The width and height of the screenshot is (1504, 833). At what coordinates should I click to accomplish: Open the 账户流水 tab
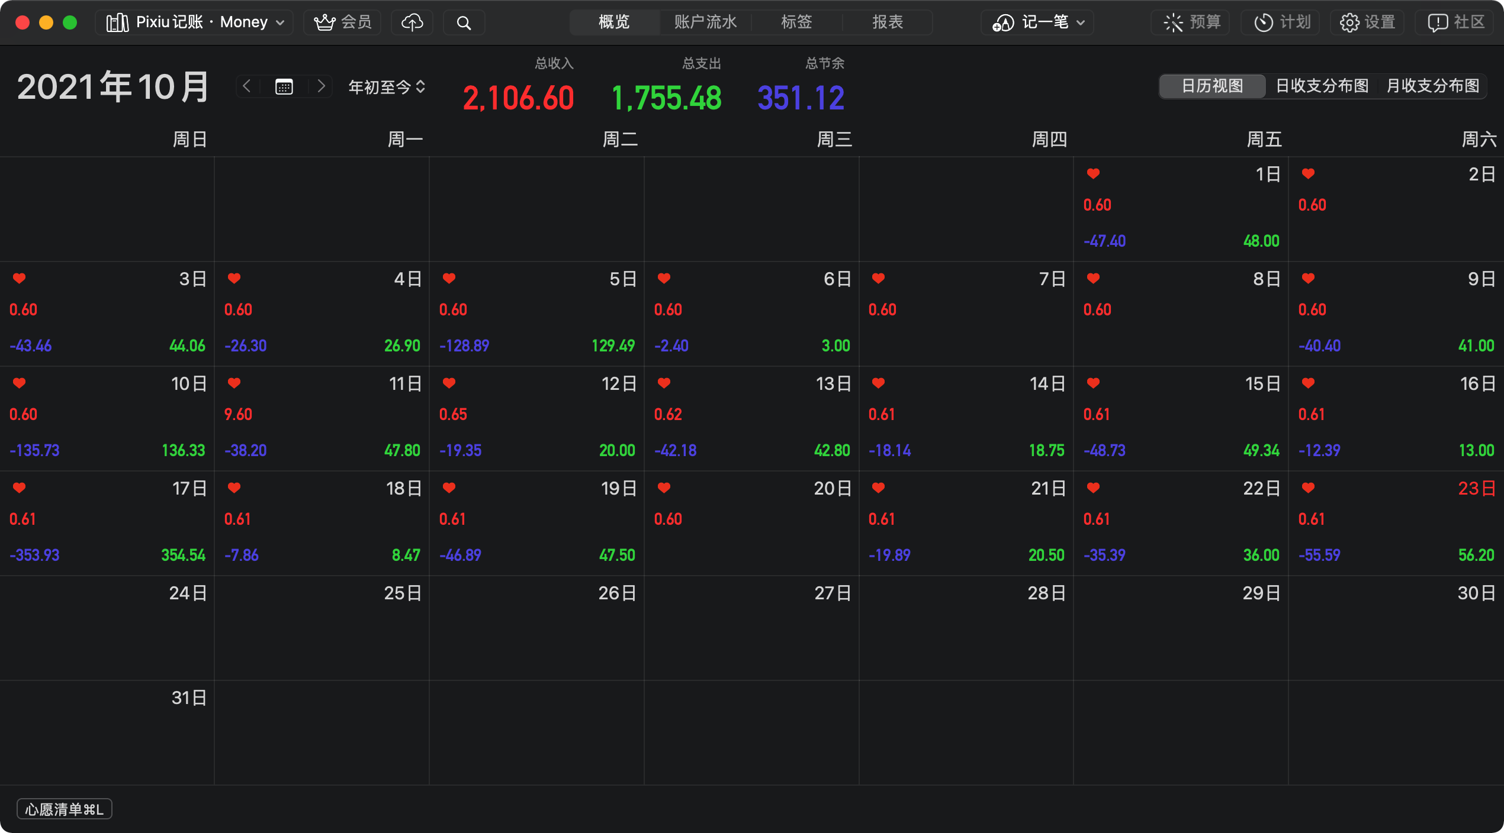[705, 22]
